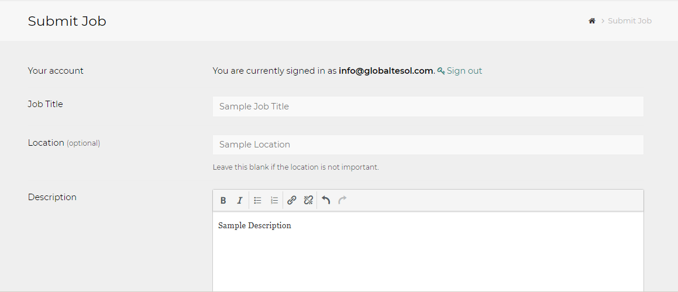Click the redo arrow in editor toolbar
Image resolution: width=678 pixels, height=292 pixels.
coord(343,201)
